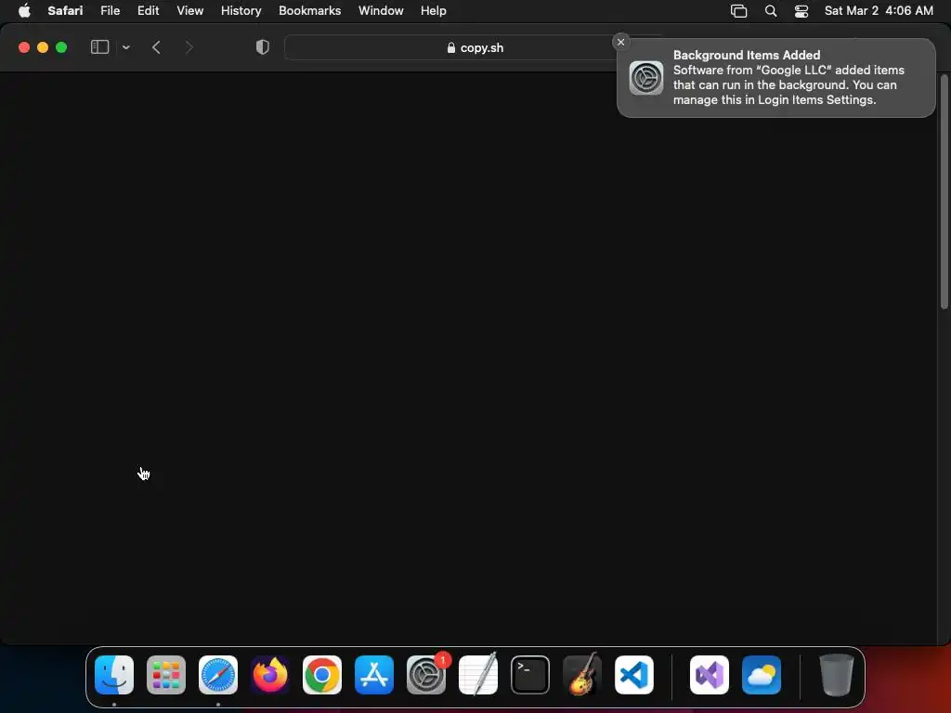Open Finder from the Dock
This screenshot has height=713, width=951.
(x=114, y=675)
